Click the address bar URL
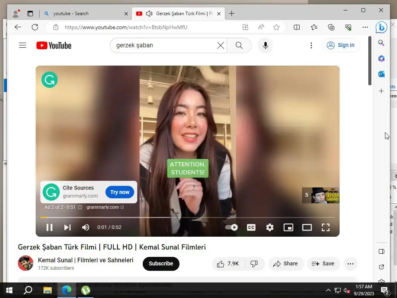This screenshot has height=298, width=397. pyautogui.click(x=126, y=28)
